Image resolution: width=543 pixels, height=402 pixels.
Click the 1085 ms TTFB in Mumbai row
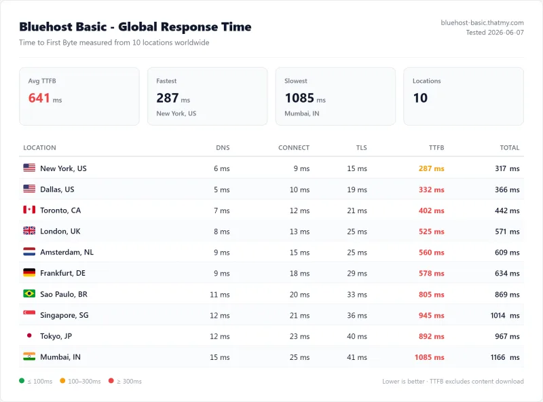click(x=430, y=357)
